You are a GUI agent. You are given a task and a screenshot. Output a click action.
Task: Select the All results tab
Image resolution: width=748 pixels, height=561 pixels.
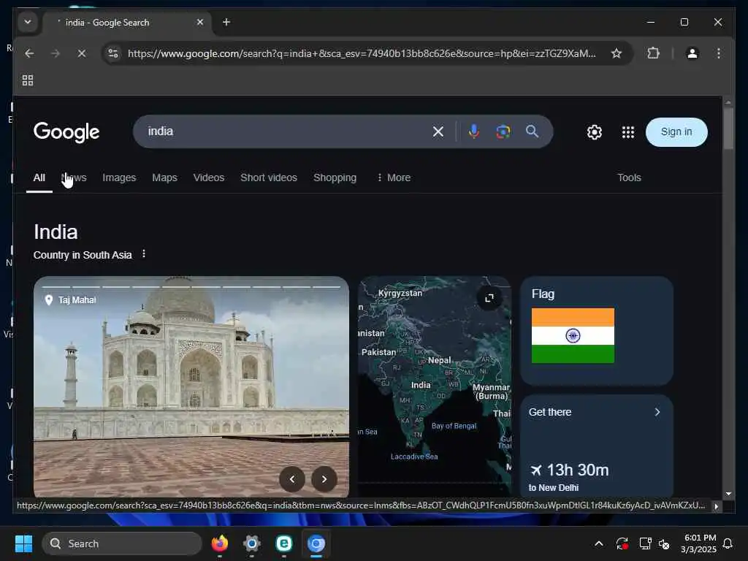point(39,178)
